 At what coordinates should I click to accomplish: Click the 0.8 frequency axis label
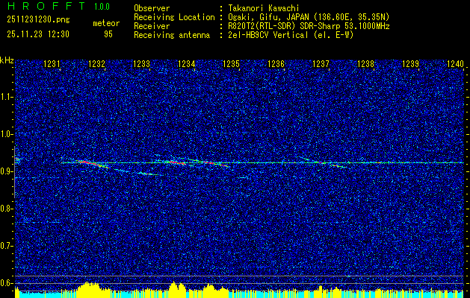(5, 209)
